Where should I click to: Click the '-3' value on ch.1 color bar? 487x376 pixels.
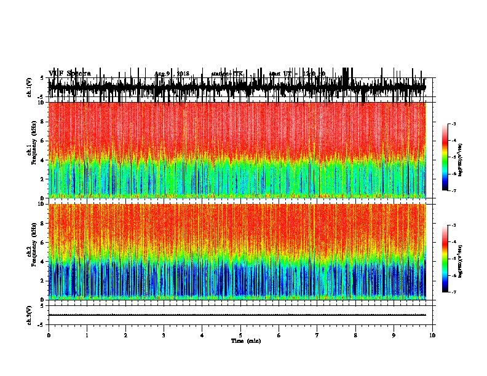tap(454, 123)
